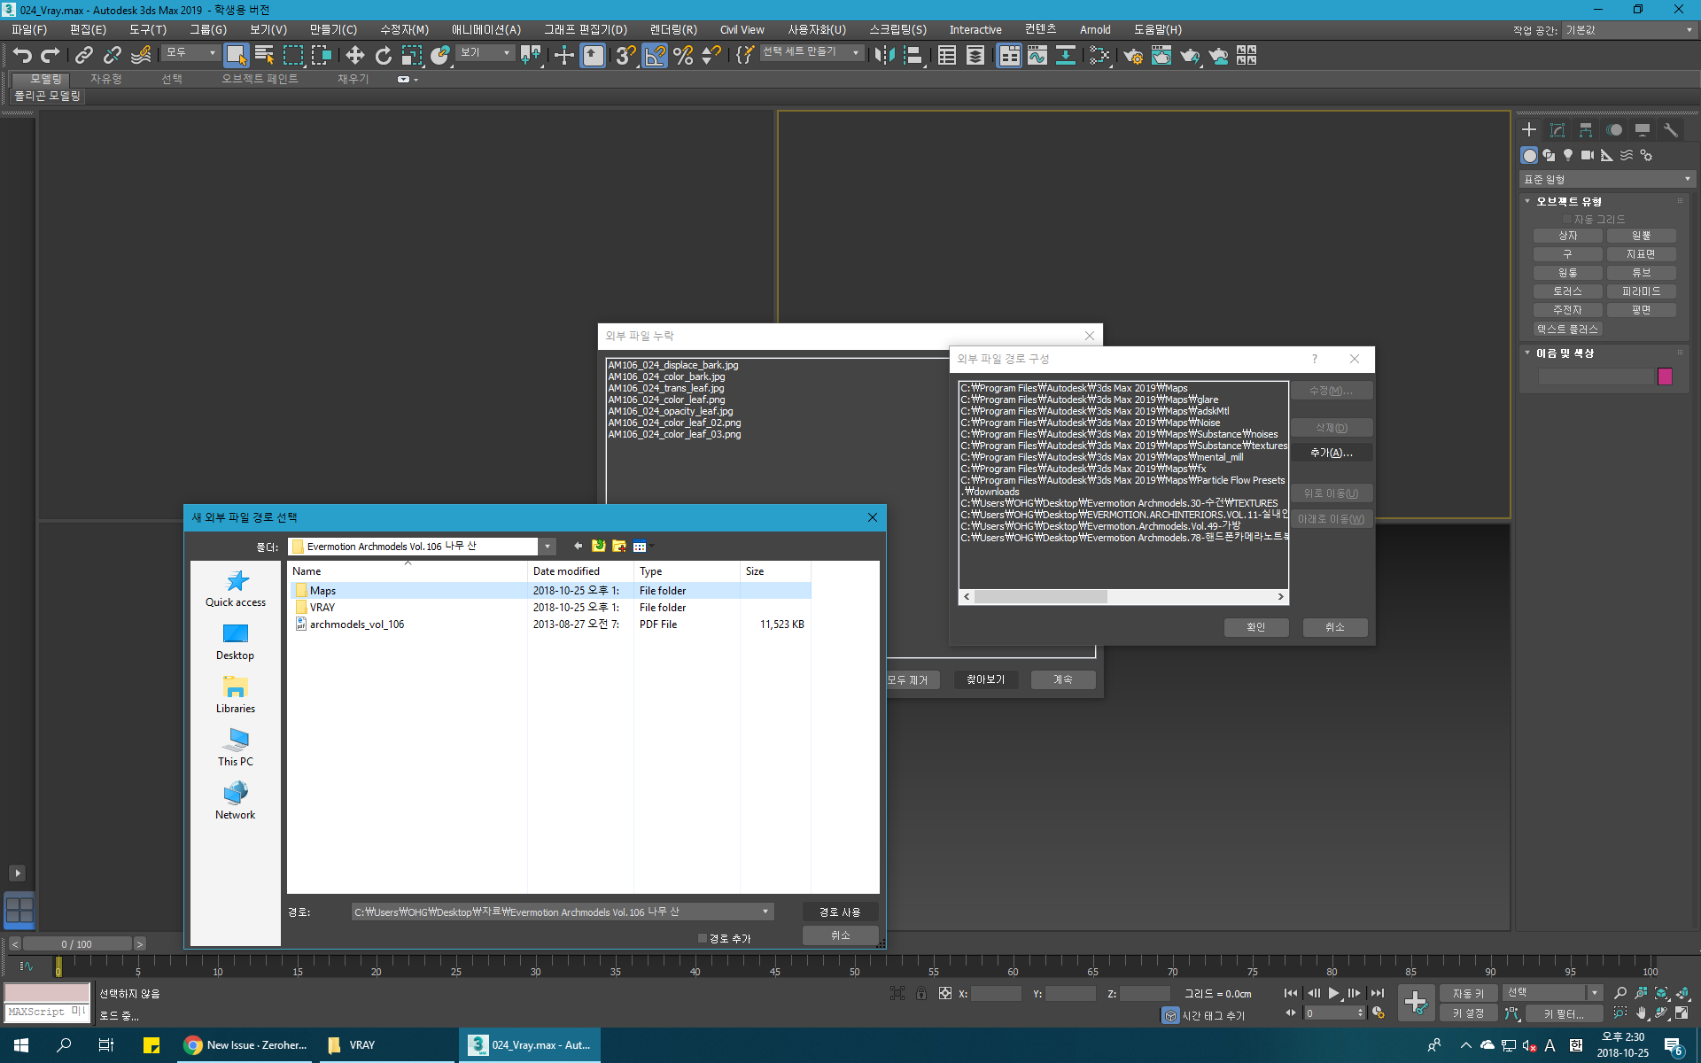Open the File menu

point(28,30)
